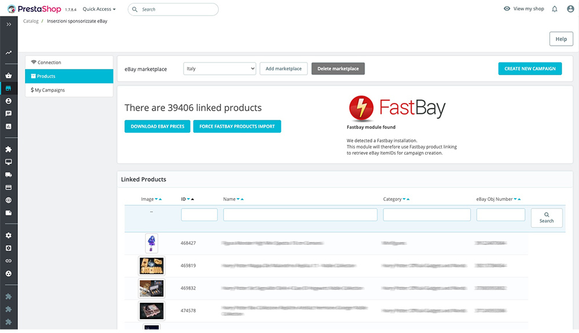Sort Category column ascending arrow
This screenshot has width=579, height=333.
tap(408, 199)
